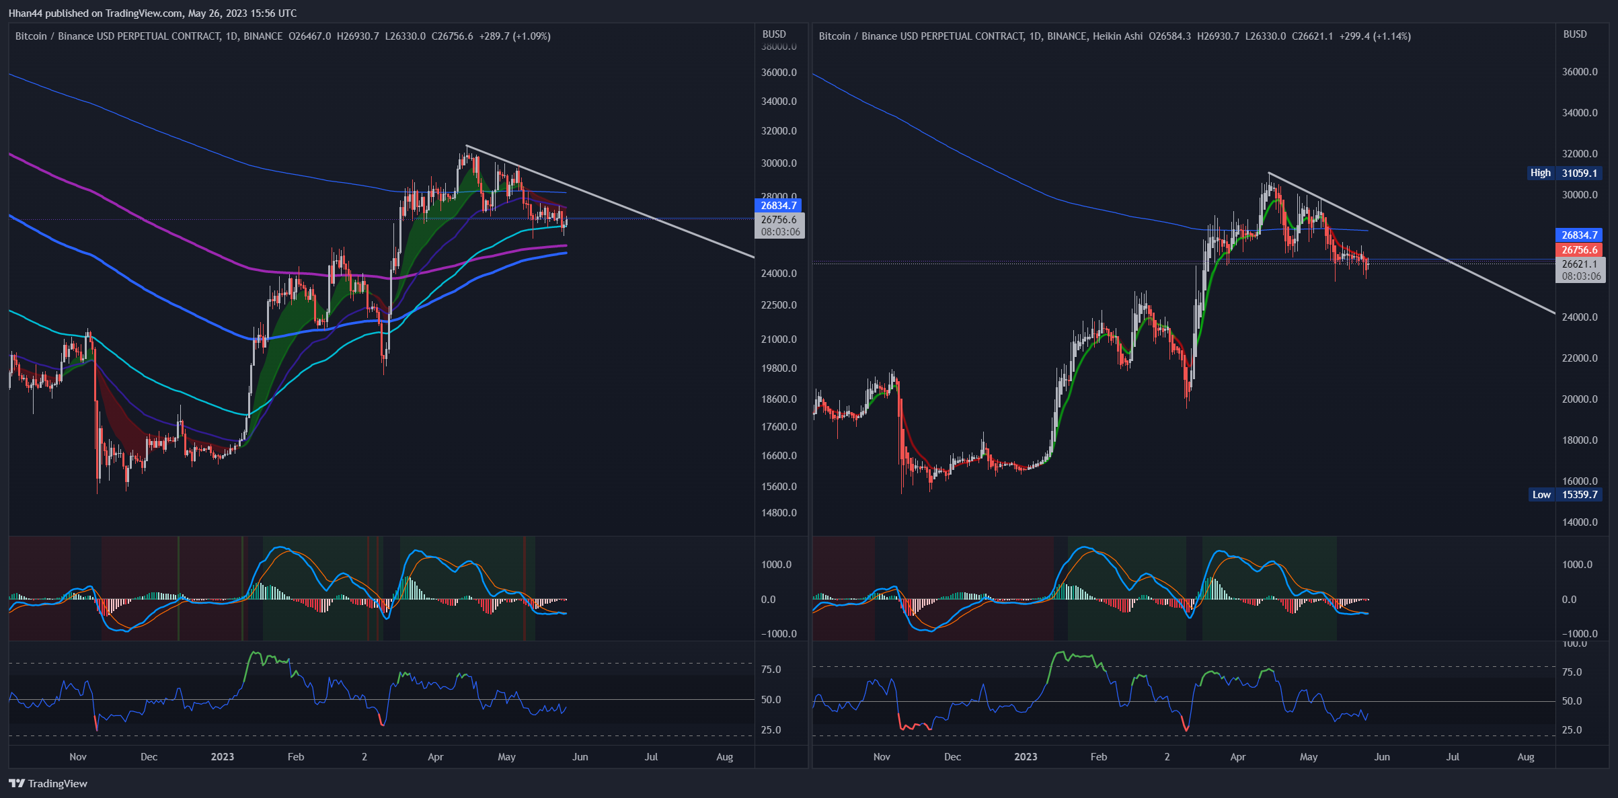Image resolution: width=1618 pixels, height=798 pixels.
Task: Click the TradingView logo at bottom left
Action: point(48,783)
